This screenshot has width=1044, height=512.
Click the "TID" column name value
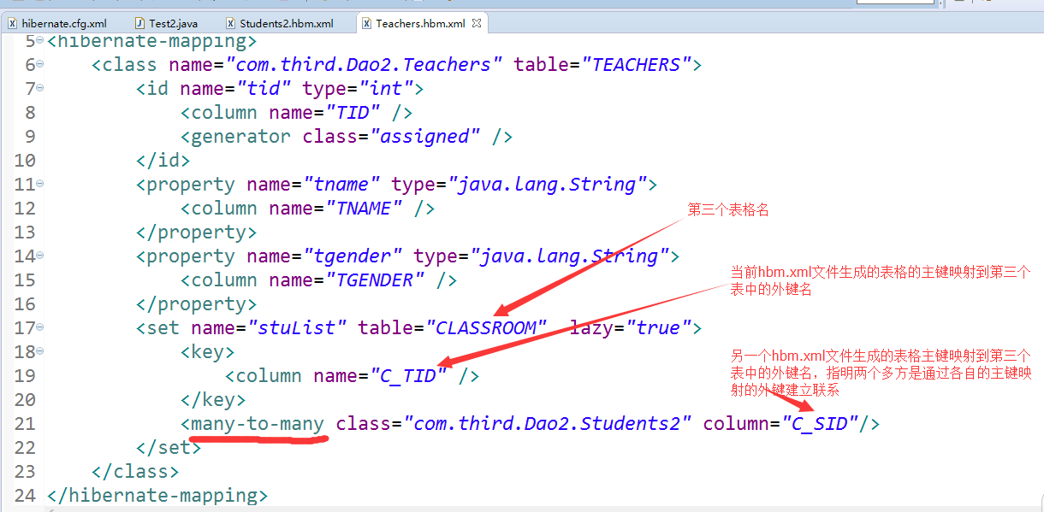pyautogui.click(x=353, y=113)
